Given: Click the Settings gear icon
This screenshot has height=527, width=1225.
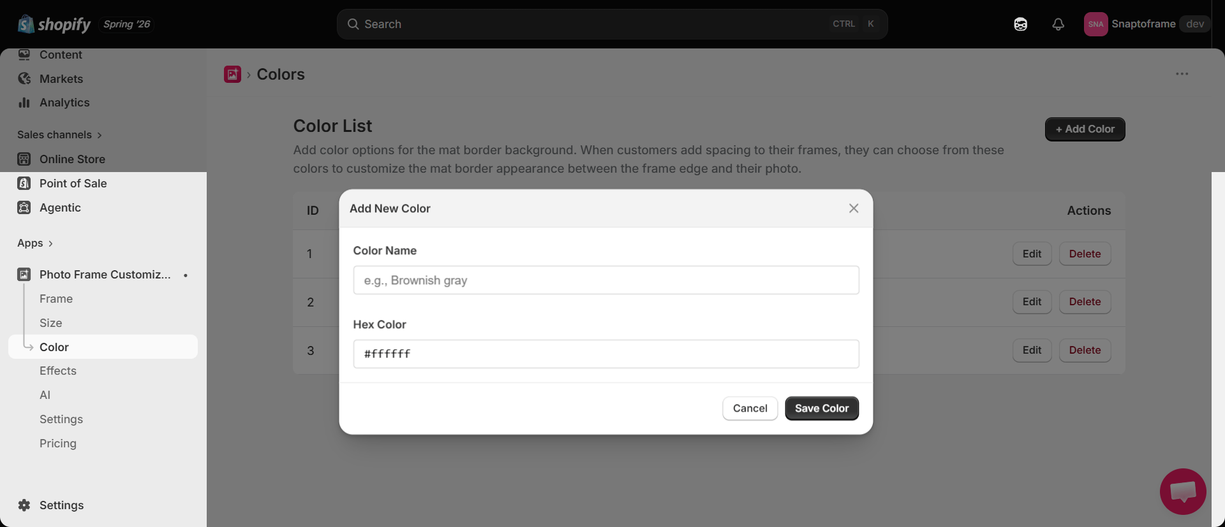Looking at the screenshot, I should click(24, 505).
